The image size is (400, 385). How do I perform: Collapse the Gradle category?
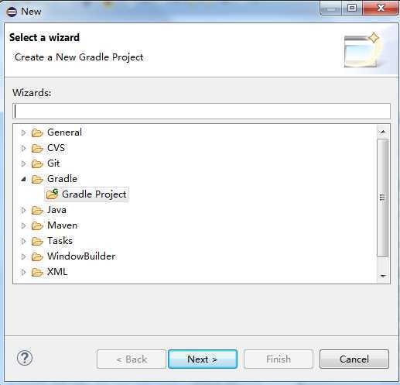click(x=23, y=179)
